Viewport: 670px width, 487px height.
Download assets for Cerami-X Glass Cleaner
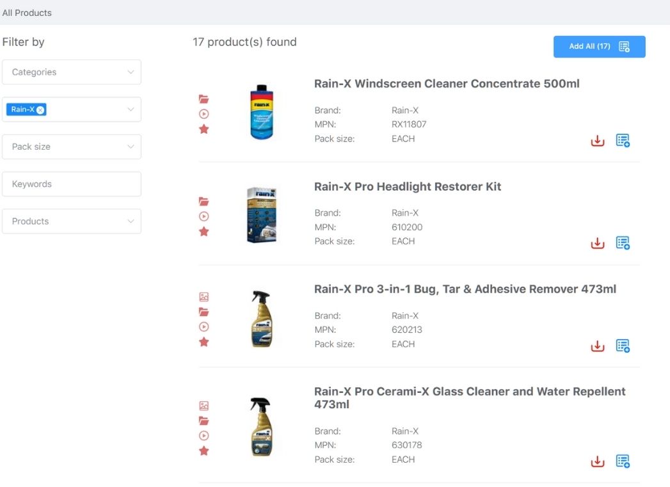click(597, 461)
